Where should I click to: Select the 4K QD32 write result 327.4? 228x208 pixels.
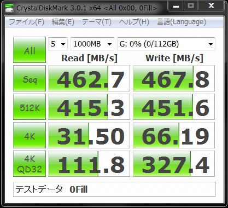tap(174, 164)
